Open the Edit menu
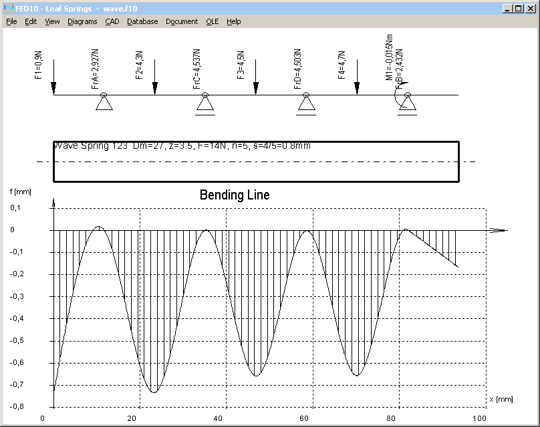Viewport: 540px width, 427px height. coord(31,21)
